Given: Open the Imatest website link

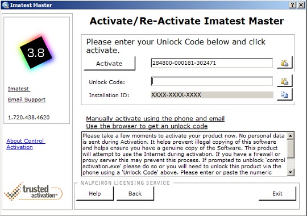Looking at the screenshot, I should click(x=19, y=89).
